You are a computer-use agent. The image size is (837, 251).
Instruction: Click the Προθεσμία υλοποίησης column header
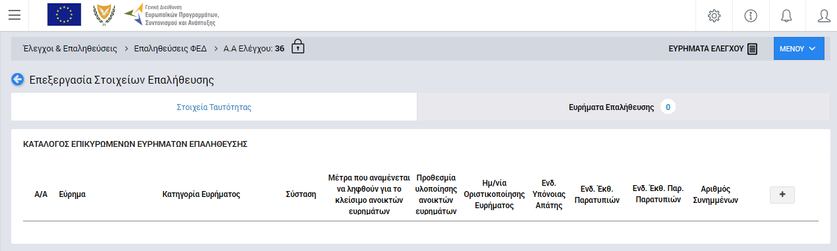tap(437, 195)
